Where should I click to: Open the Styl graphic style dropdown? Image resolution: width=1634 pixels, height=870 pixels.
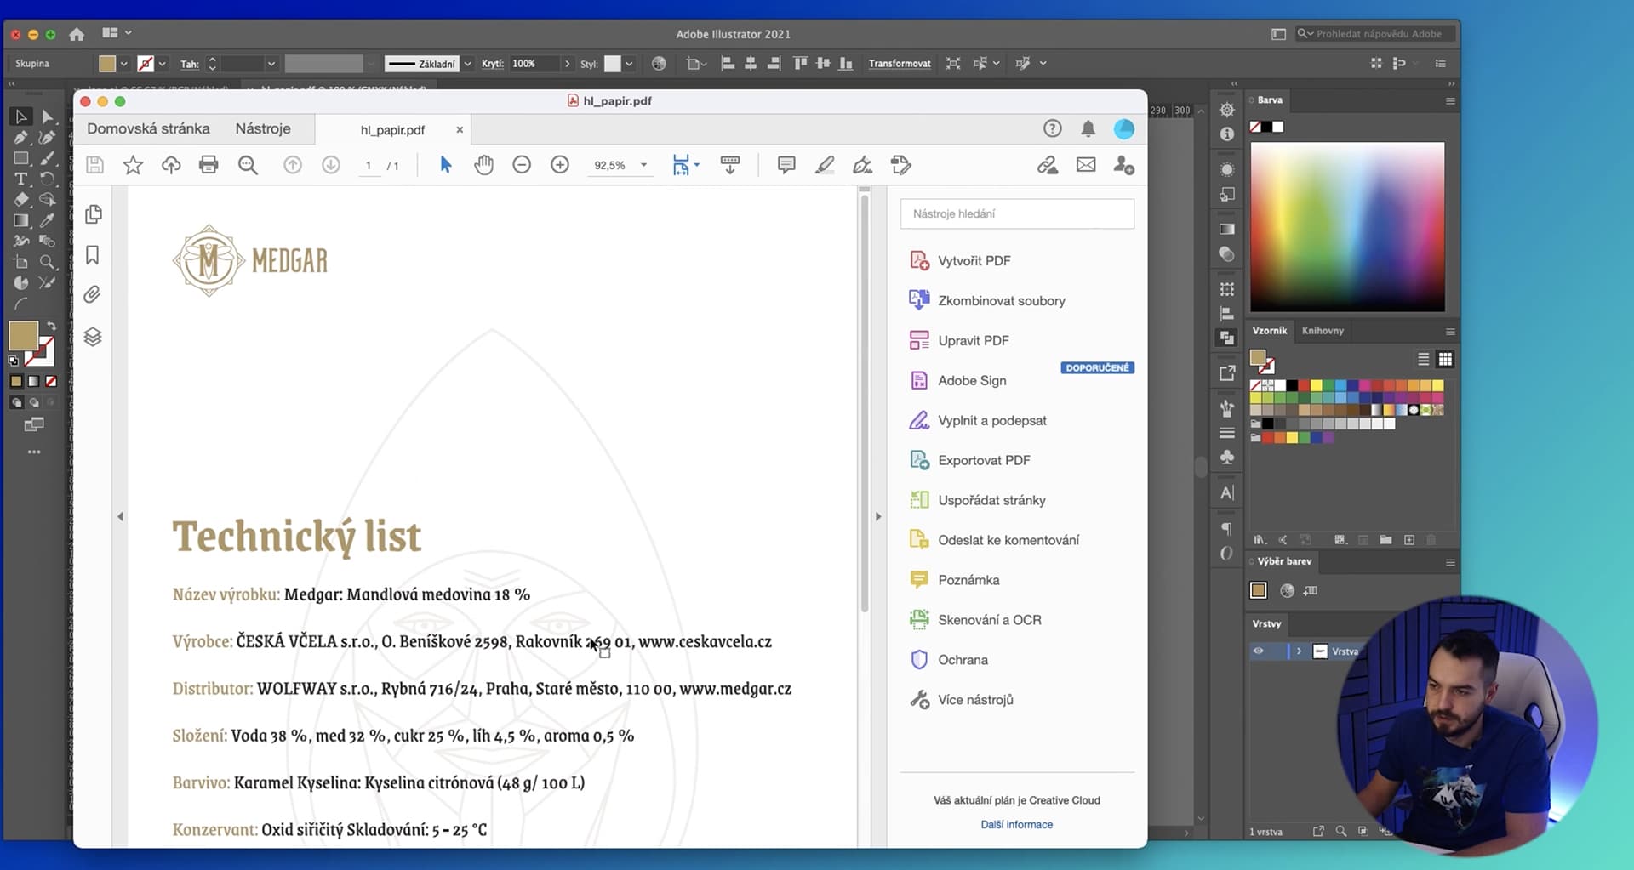point(629,64)
